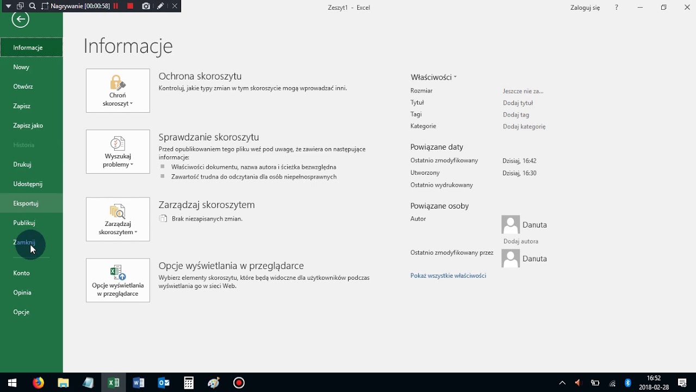The width and height of the screenshot is (696, 392).
Task: Open Paint from the taskbar
Action: click(x=214, y=383)
